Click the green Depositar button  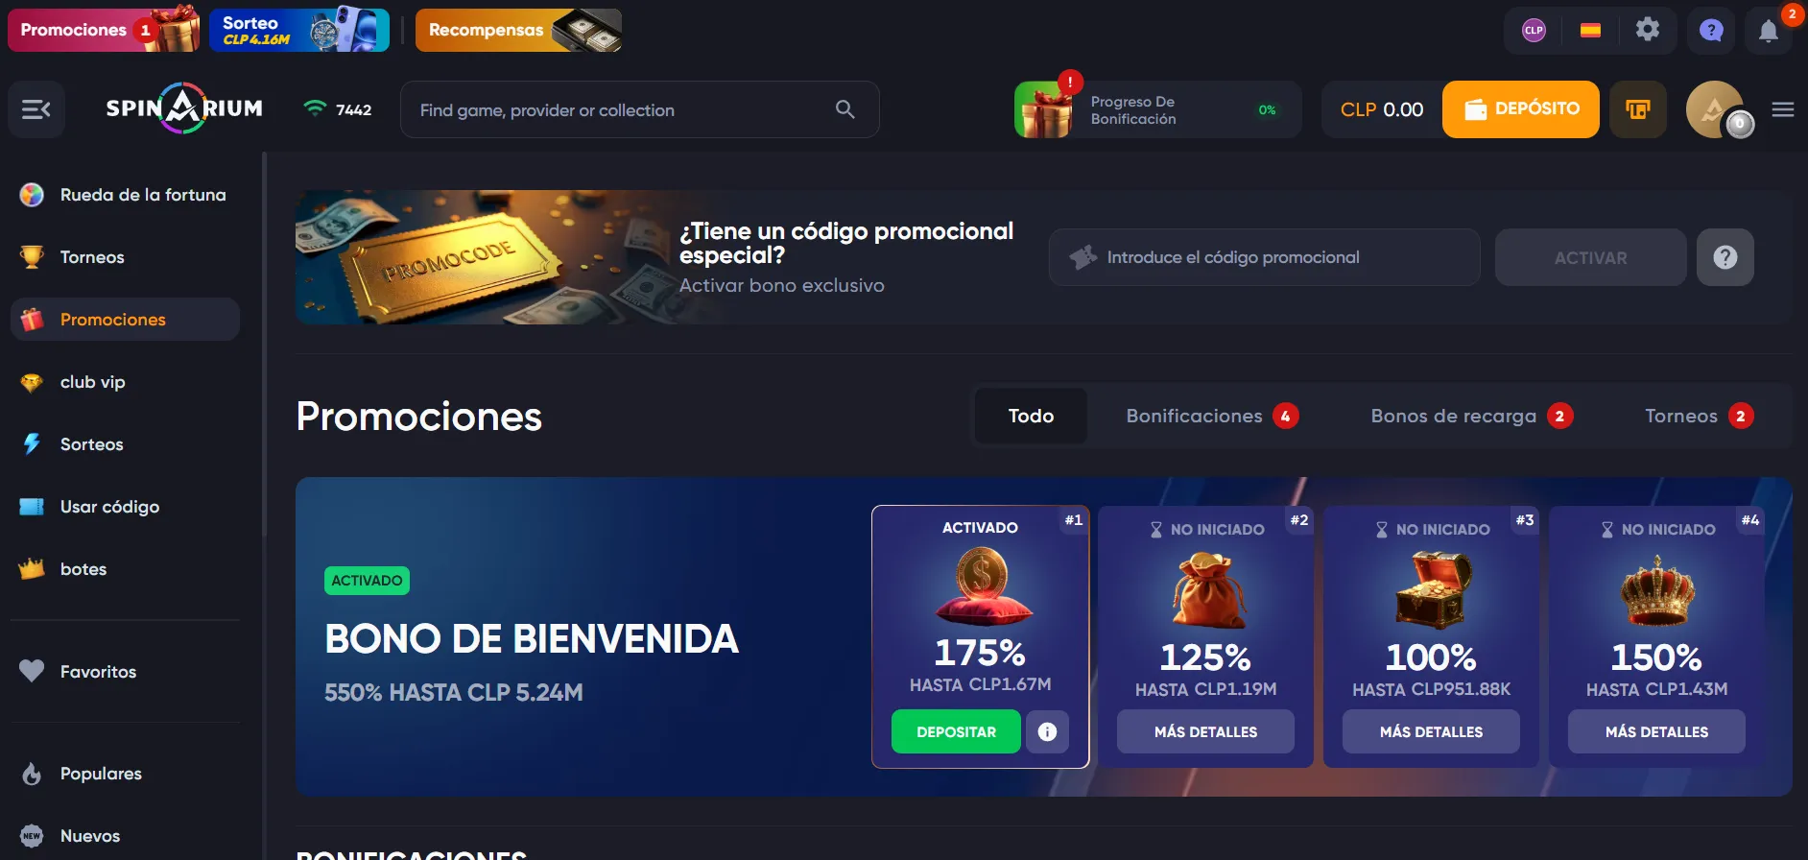tap(956, 731)
